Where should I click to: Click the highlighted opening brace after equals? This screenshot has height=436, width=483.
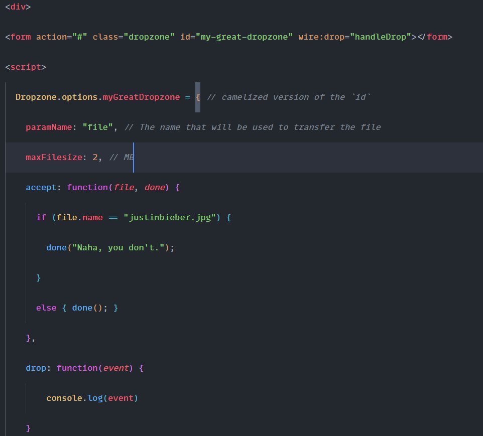(198, 97)
